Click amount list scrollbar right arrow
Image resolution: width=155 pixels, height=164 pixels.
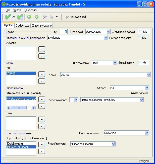pyautogui.click(x=33, y=108)
